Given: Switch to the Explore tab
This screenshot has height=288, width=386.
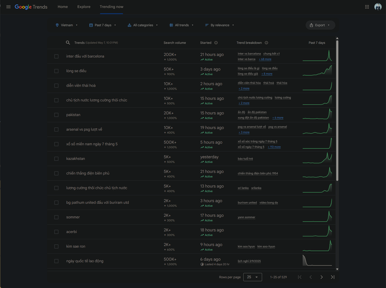Looking at the screenshot, I should tap(84, 7).
